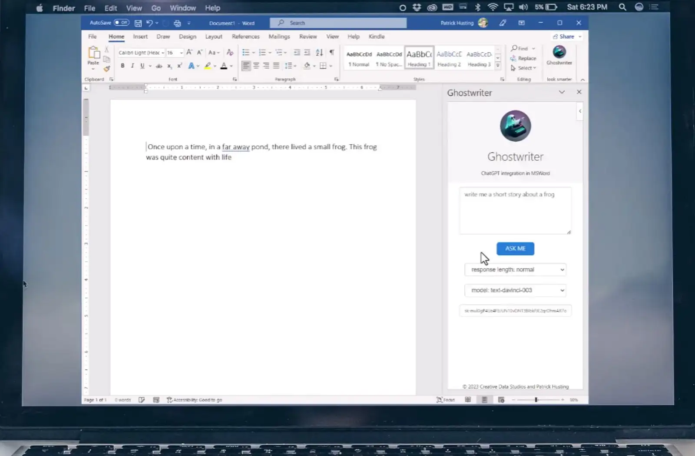Toggle italic formatting
Image resolution: width=695 pixels, height=456 pixels.
[132, 66]
